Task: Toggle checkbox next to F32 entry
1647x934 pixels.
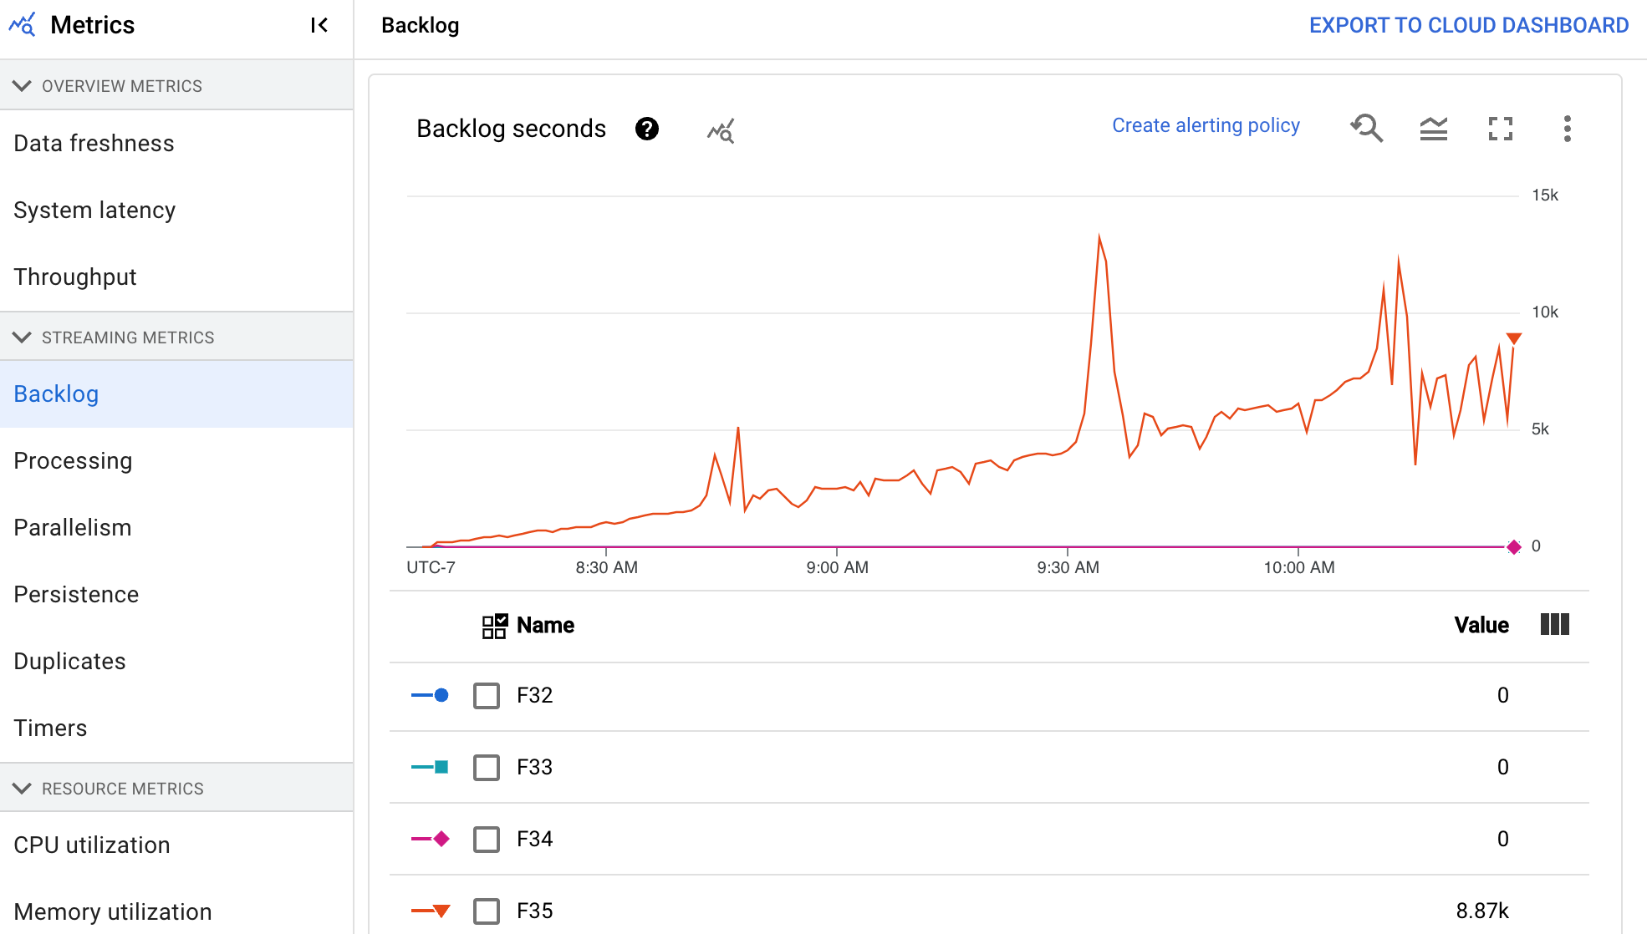Action: coord(487,694)
